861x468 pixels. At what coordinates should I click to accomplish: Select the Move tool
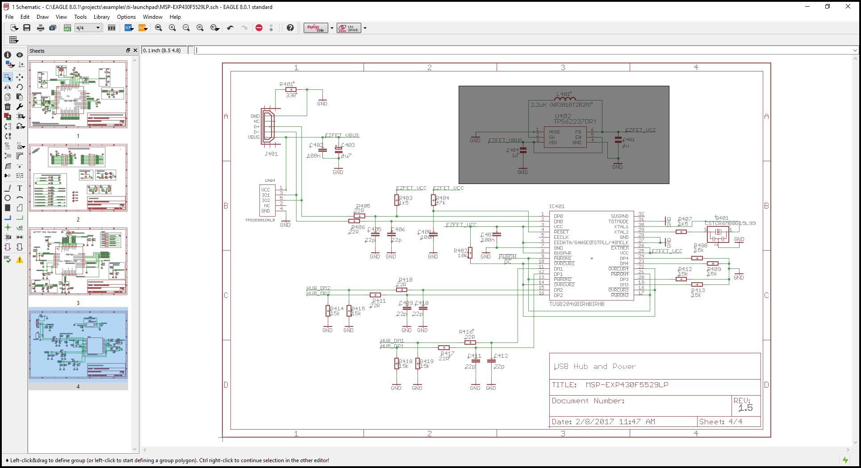(x=20, y=77)
